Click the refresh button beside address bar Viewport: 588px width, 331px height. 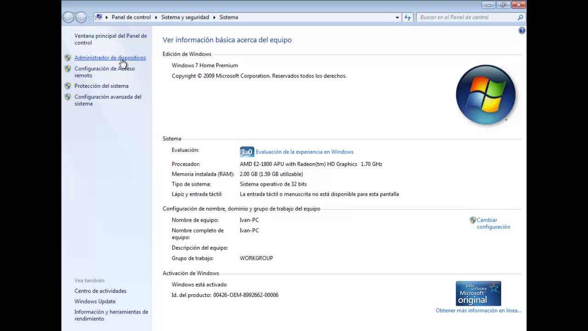407,17
